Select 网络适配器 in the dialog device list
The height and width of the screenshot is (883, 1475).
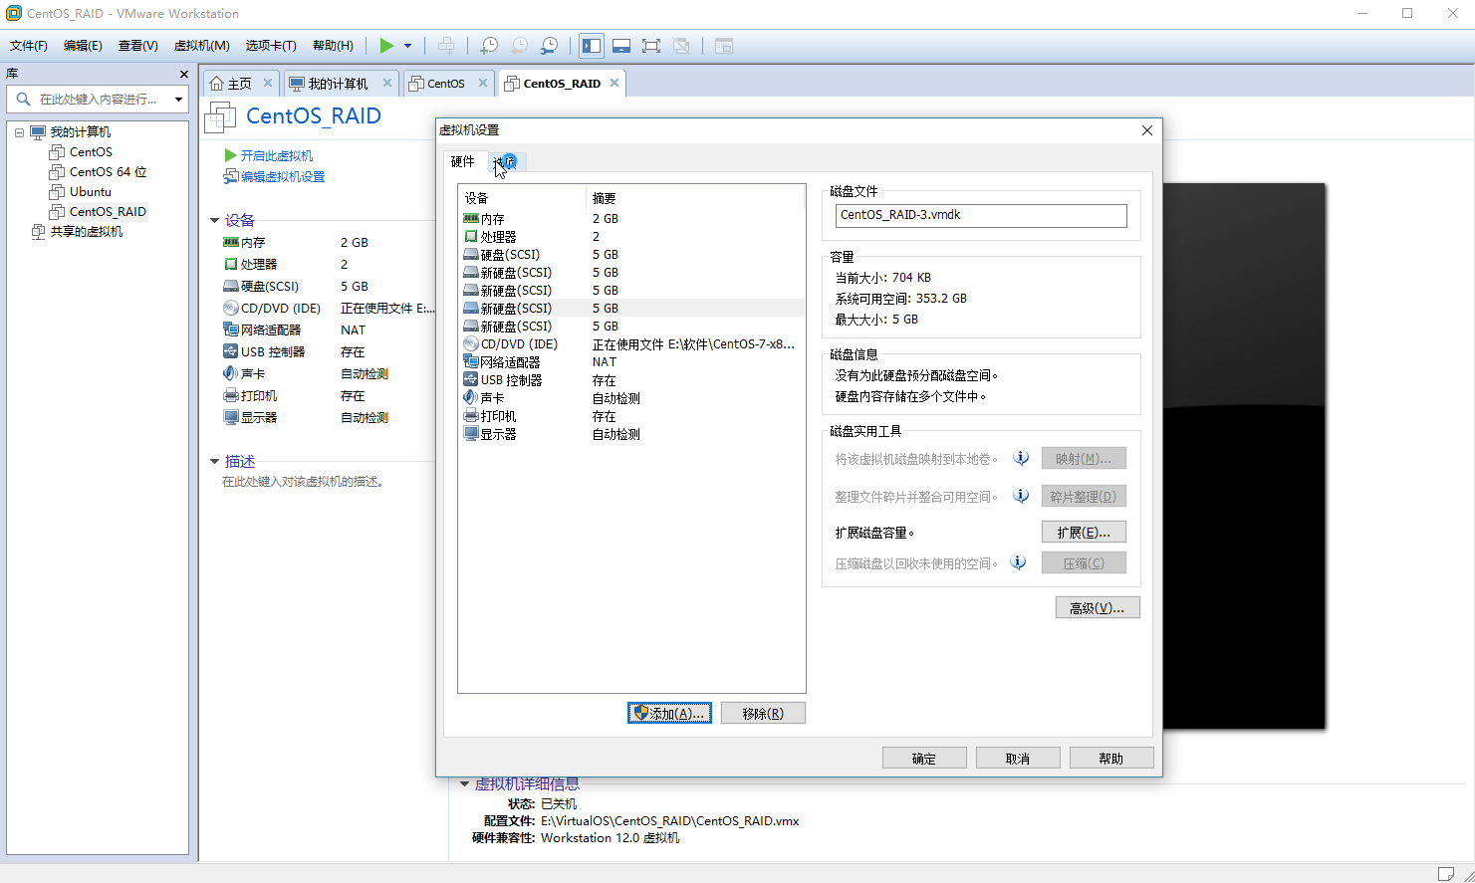pos(631,362)
